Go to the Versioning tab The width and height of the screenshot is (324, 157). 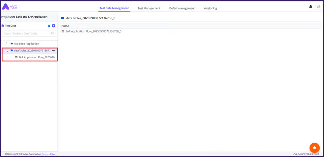pos(210,8)
